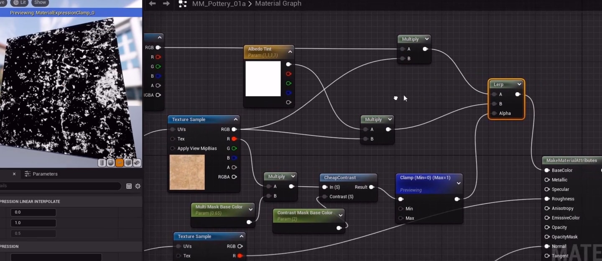Click the Clamp node's Min pin
The height and width of the screenshot is (261, 602).
401,209
